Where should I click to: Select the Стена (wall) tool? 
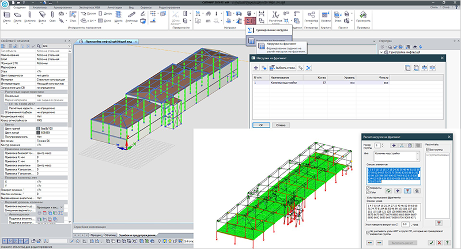(x=7, y=17)
